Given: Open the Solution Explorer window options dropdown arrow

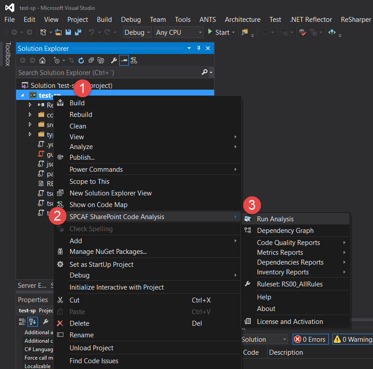Looking at the screenshot, I should tap(189, 48).
